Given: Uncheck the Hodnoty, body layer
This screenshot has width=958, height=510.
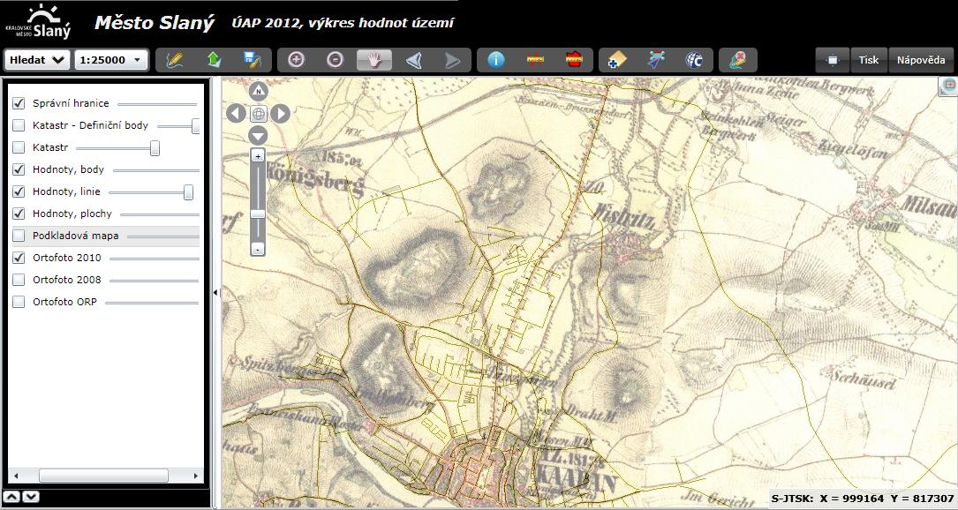Looking at the screenshot, I should pyautogui.click(x=19, y=169).
